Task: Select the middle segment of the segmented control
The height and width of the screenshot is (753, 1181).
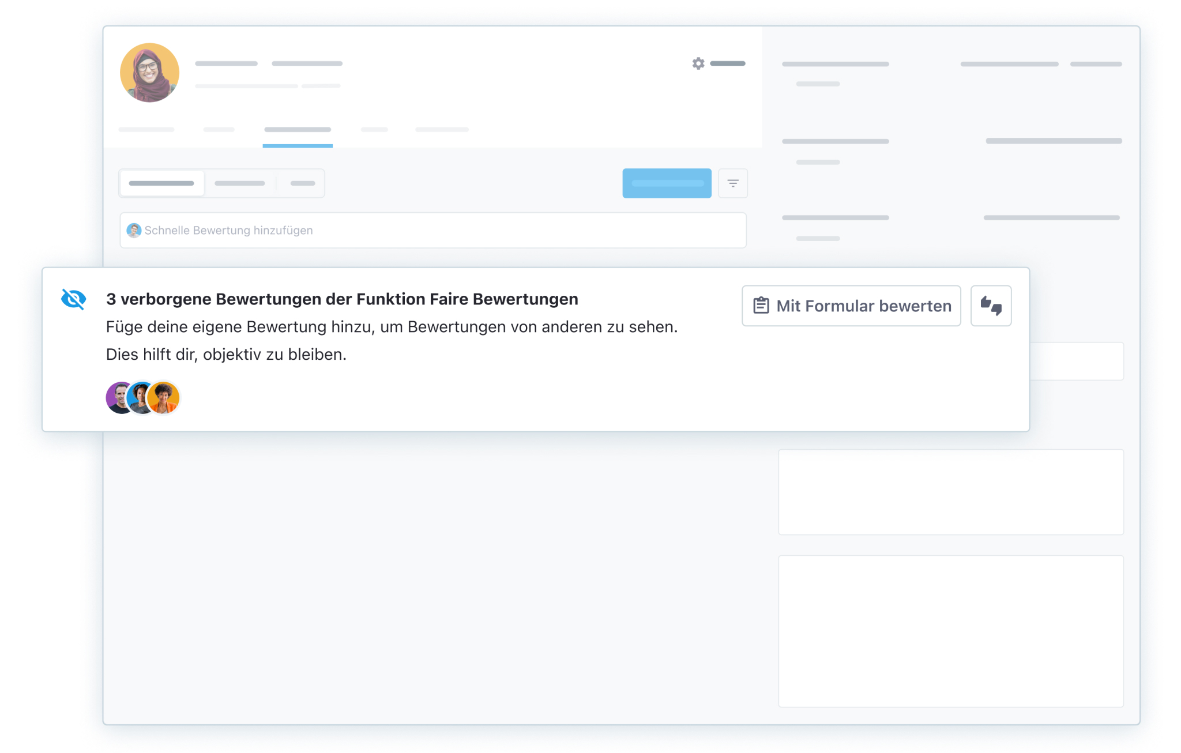Action: 239,183
